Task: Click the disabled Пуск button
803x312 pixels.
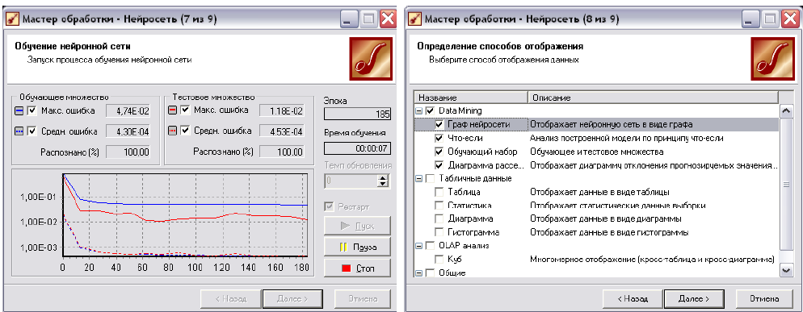Action: (x=357, y=226)
